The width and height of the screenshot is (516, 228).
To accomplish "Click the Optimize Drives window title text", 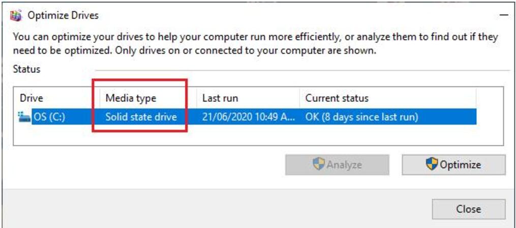I will coord(63,15).
